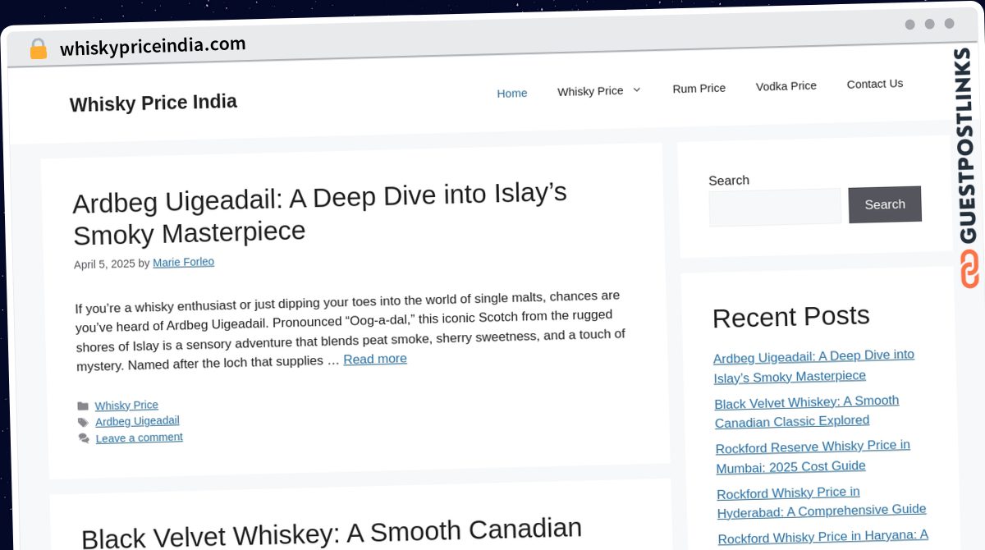Open recent post Rockford Whisky Price Haryana
The image size is (985, 550).
[x=823, y=537]
